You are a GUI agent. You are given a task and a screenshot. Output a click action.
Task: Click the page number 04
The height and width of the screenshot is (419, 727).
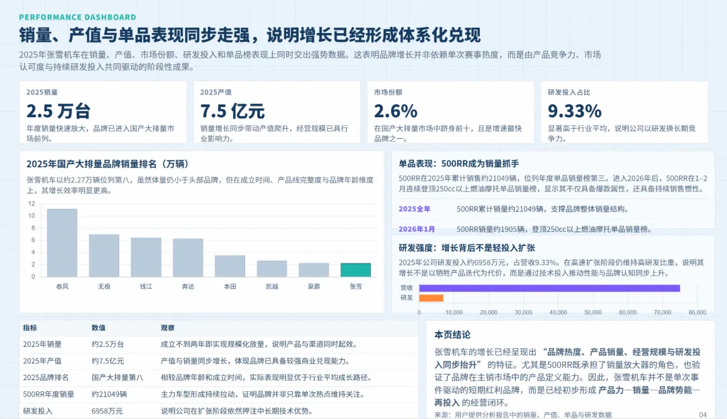(704, 416)
